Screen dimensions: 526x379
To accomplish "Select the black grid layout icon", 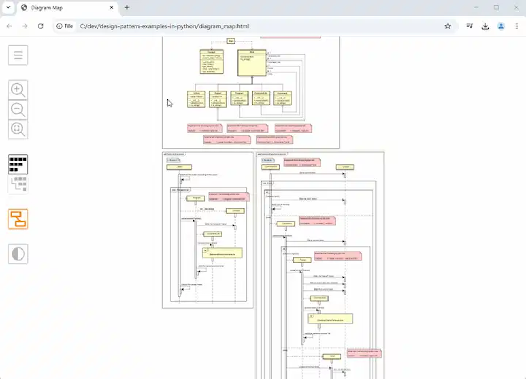I will 18,164.
